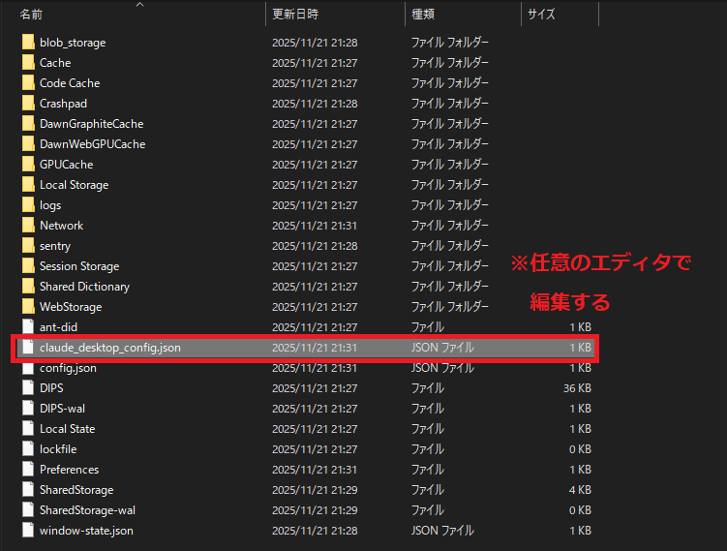Select the Preferences file name
The image size is (727, 551).
tap(69, 470)
